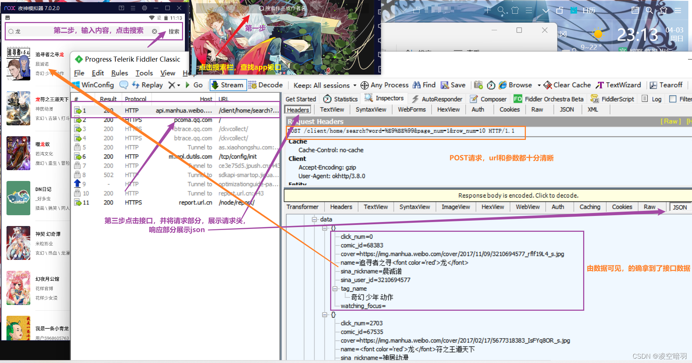Image resolution: width=692 pixels, height=363 pixels.
Task: Select request Headers inspector tab
Action: (x=298, y=110)
